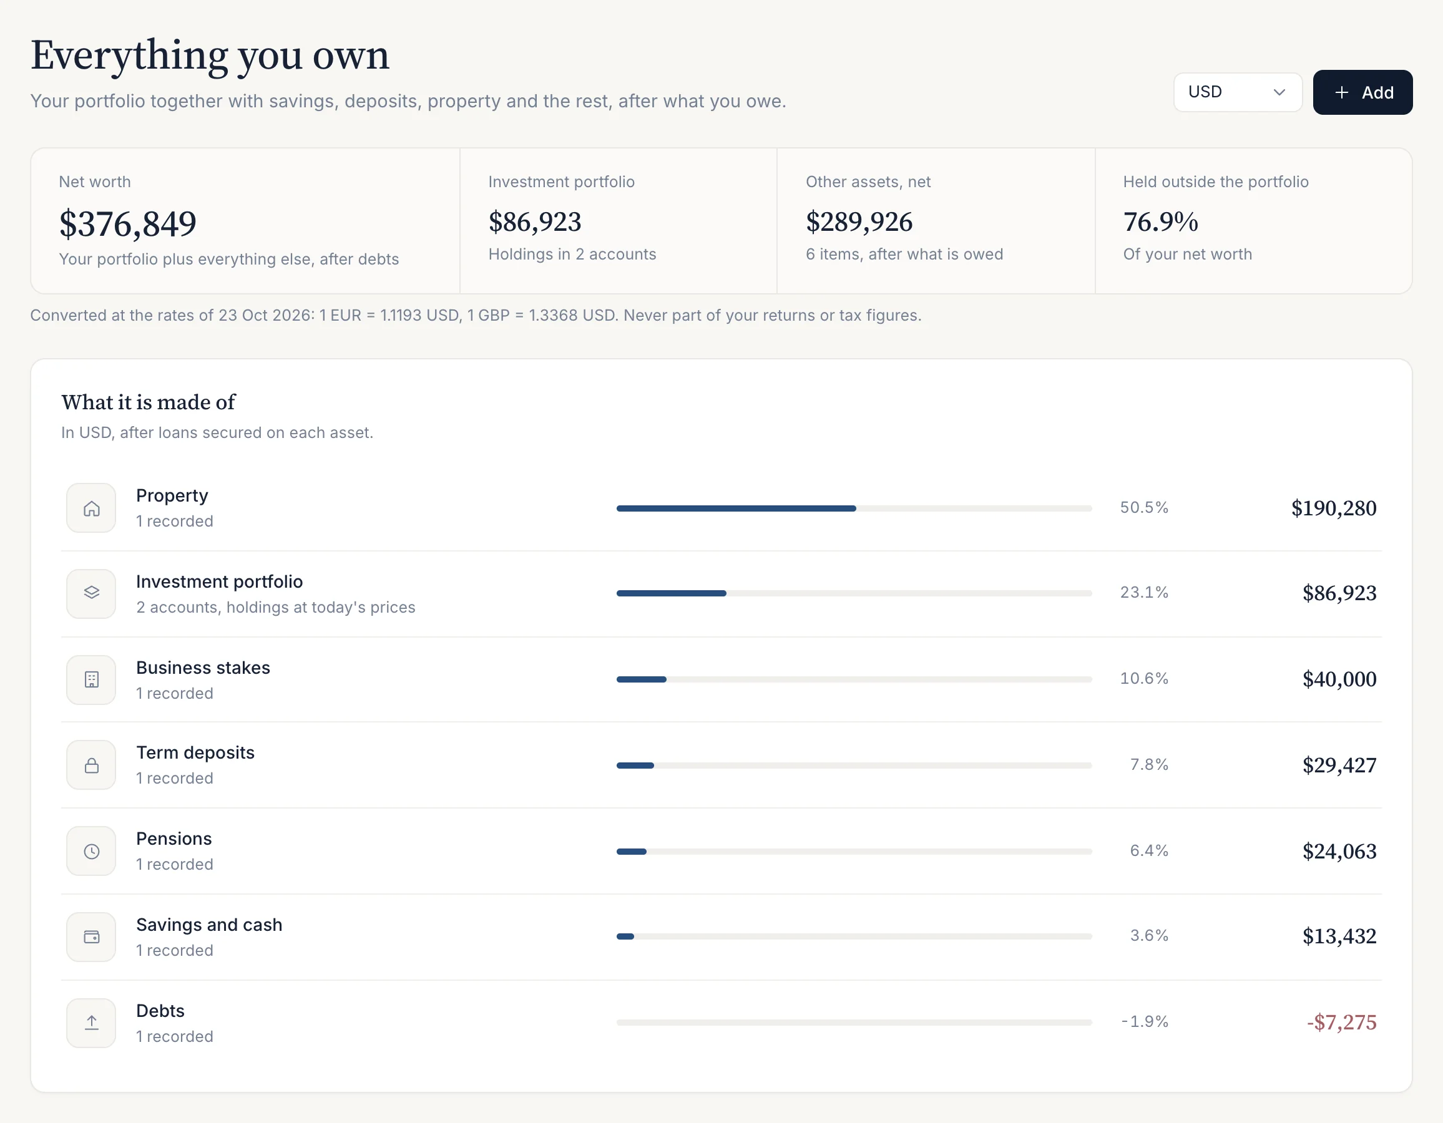This screenshot has height=1123, width=1443.
Task: Click the Property progress bar
Action: click(854, 508)
